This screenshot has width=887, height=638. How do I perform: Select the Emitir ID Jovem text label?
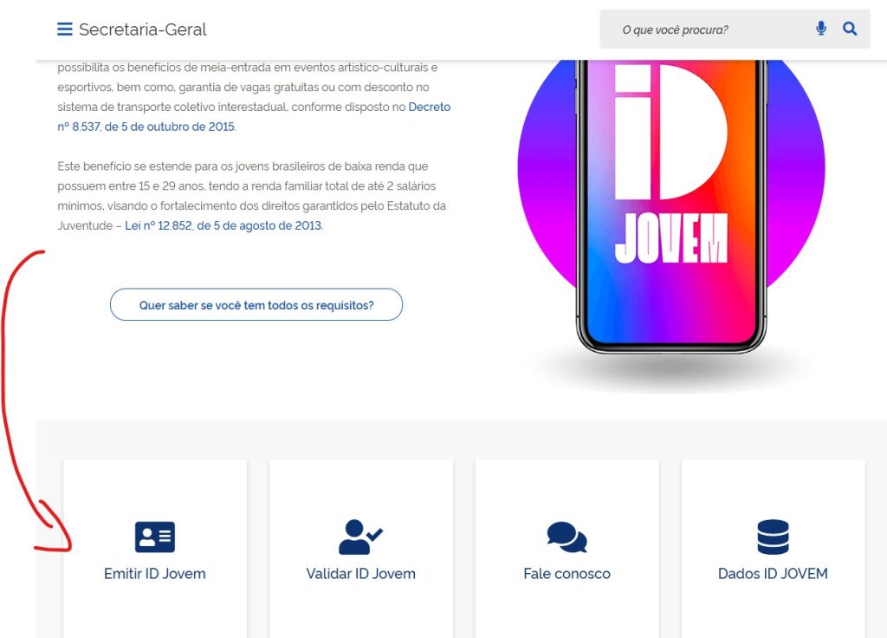pos(155,574)
